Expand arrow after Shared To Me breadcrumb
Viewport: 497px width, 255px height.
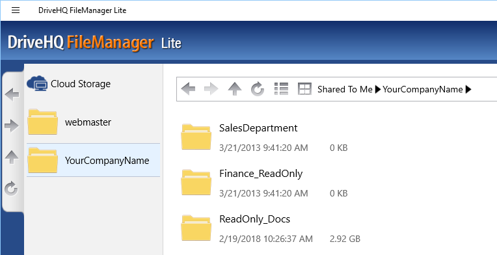(378, 90)
